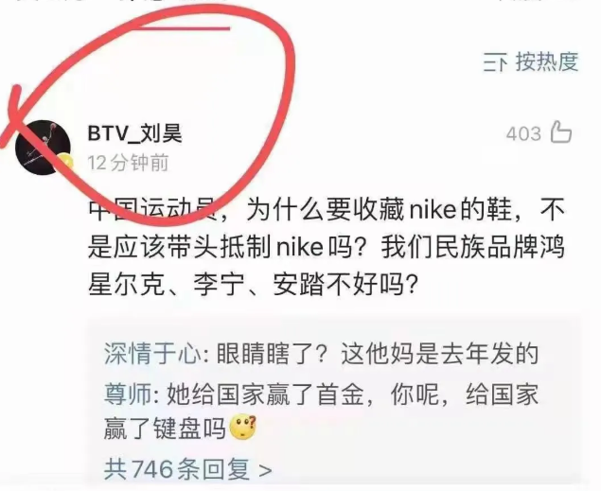Click the red underline tab indicator
The height and width of the screenshot is (491, 601).
pos(184,28)
